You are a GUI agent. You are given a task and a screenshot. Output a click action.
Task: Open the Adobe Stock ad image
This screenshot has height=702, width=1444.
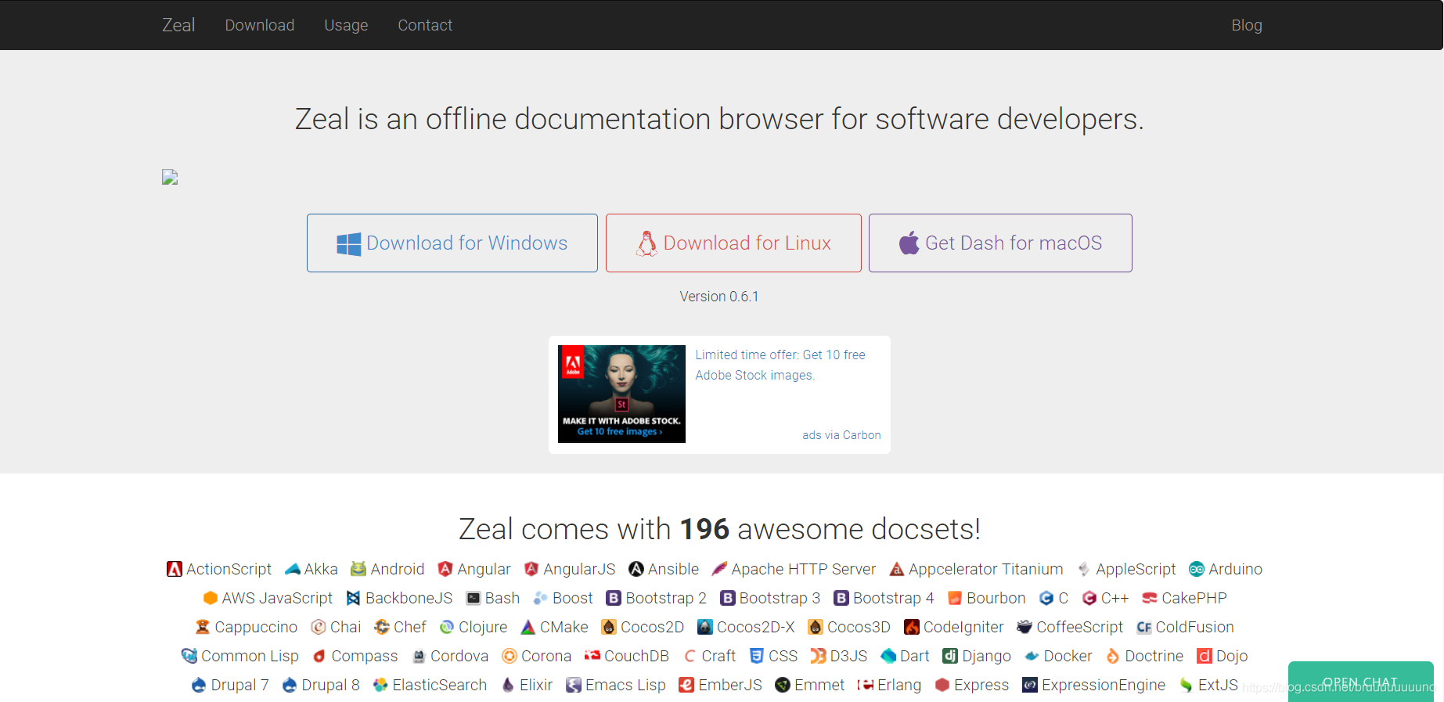coord(621,394)
